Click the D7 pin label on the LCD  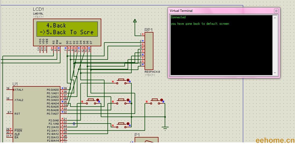click(x=91, y=43)
